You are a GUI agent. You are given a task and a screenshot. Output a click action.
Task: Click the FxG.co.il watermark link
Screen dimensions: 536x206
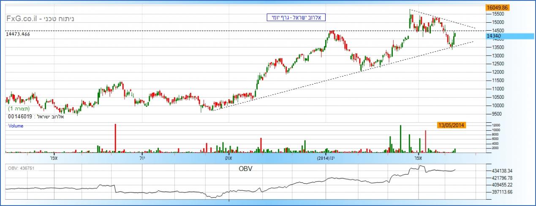(22, 19)
